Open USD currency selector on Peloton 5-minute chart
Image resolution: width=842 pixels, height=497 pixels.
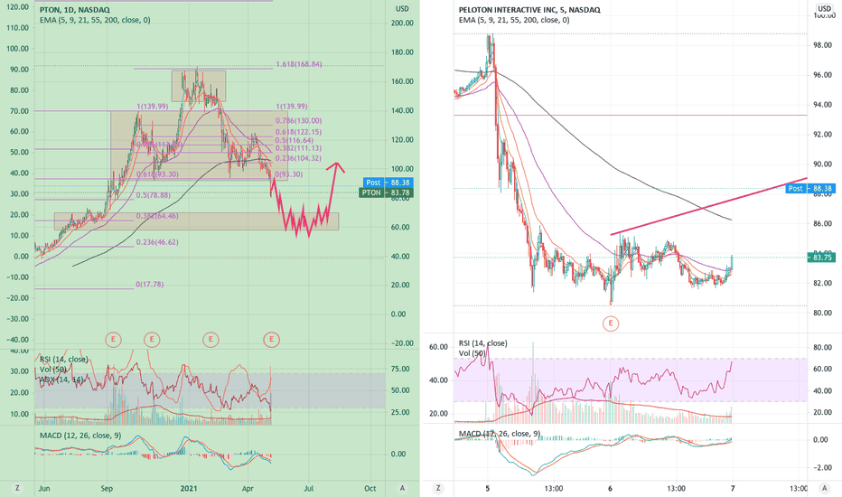pos(824,9)
